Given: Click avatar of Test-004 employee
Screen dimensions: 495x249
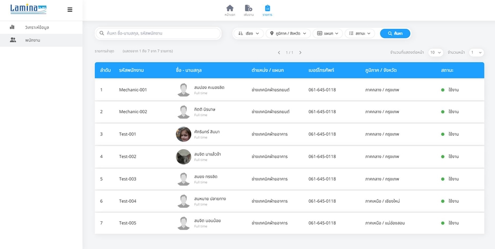Looking at the screenshot, I should coord(184,201).
